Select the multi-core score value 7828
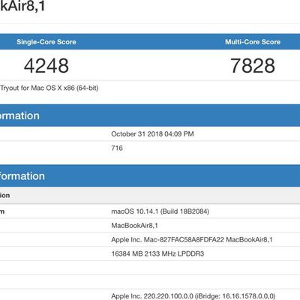Screen dimensions: 300x300 pyautogui.click(x=253, y=66)
